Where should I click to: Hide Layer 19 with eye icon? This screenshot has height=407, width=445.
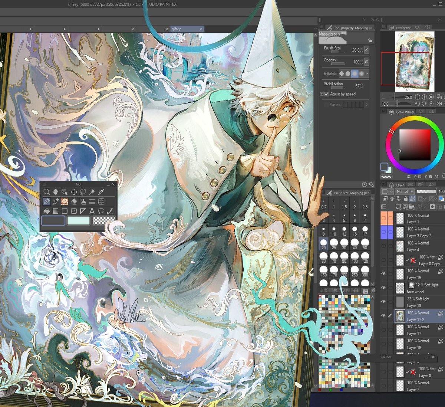[383, 302]
